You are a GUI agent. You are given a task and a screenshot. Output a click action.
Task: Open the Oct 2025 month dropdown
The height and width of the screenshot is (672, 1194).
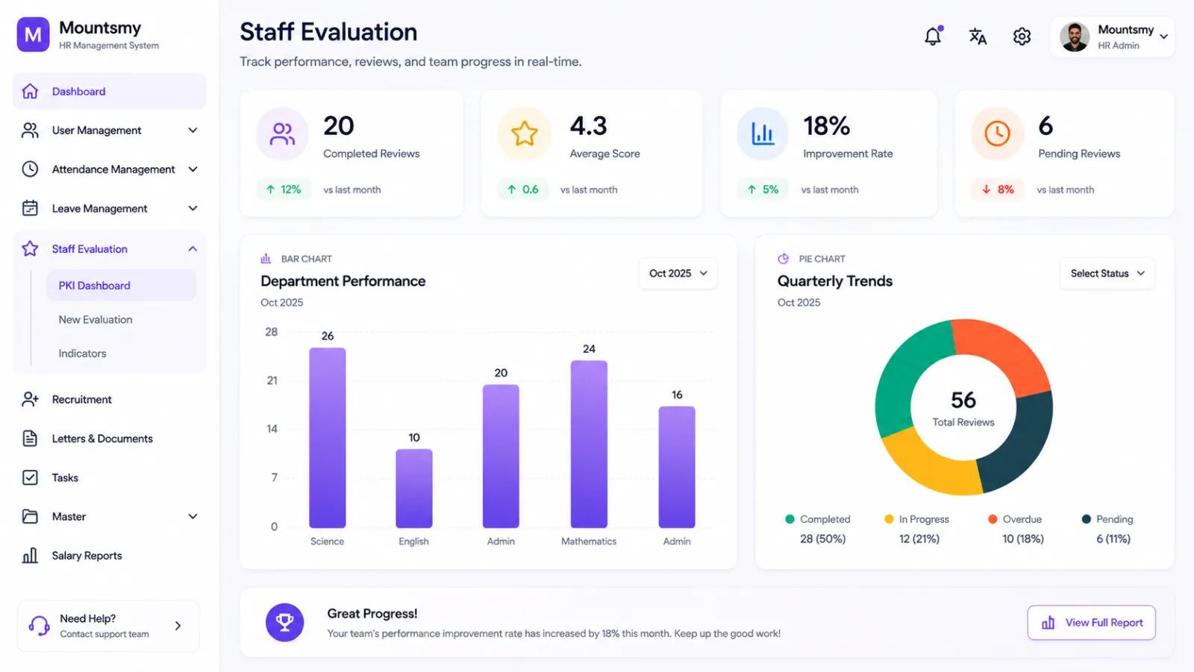pos(678,274)
